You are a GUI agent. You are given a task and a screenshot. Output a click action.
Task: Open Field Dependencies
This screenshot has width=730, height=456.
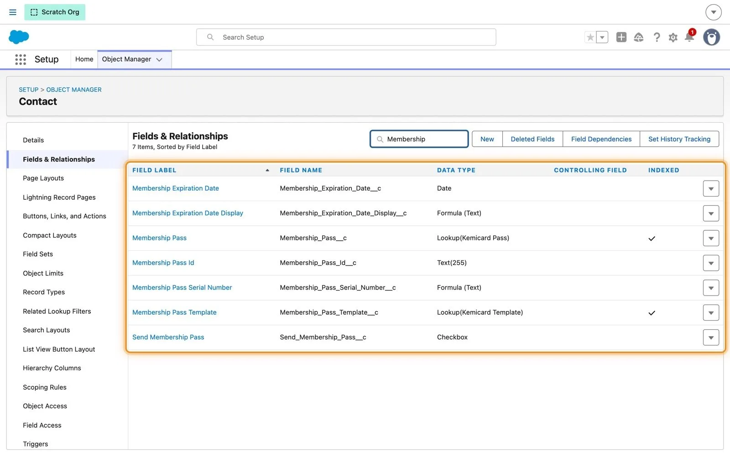(601, 139)
